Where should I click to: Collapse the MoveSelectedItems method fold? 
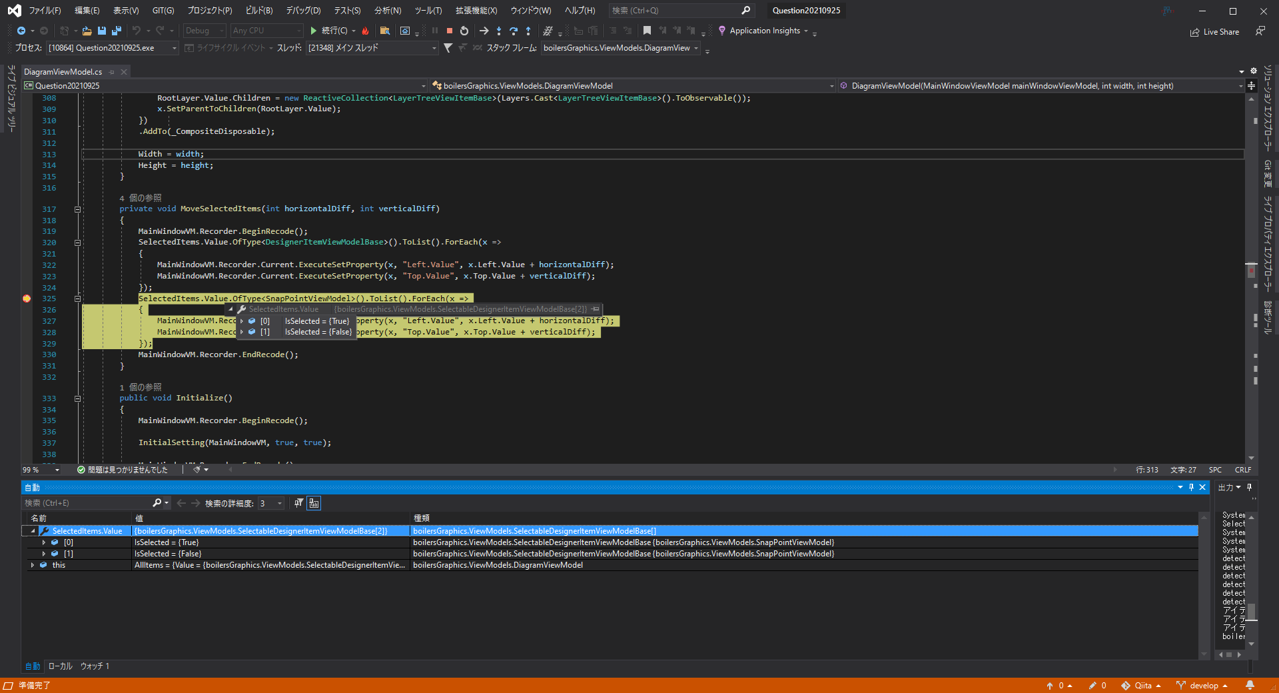(77, 209)
